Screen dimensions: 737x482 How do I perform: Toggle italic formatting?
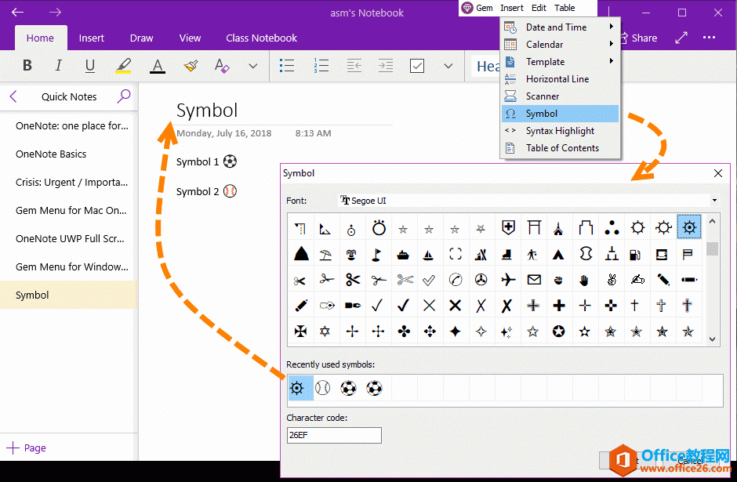[59, 66]
